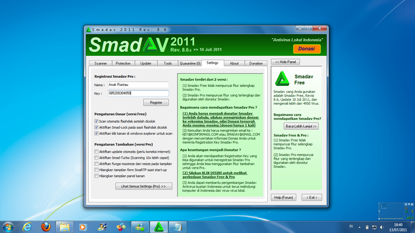Click heading Smadav Free & Pro : in right panel
Image resolution: width=415 pixels, height=233 pixels.
(x=291, y=135)
